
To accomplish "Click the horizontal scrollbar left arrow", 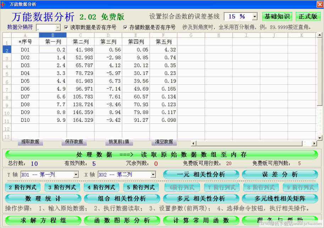I will (194, 143).
